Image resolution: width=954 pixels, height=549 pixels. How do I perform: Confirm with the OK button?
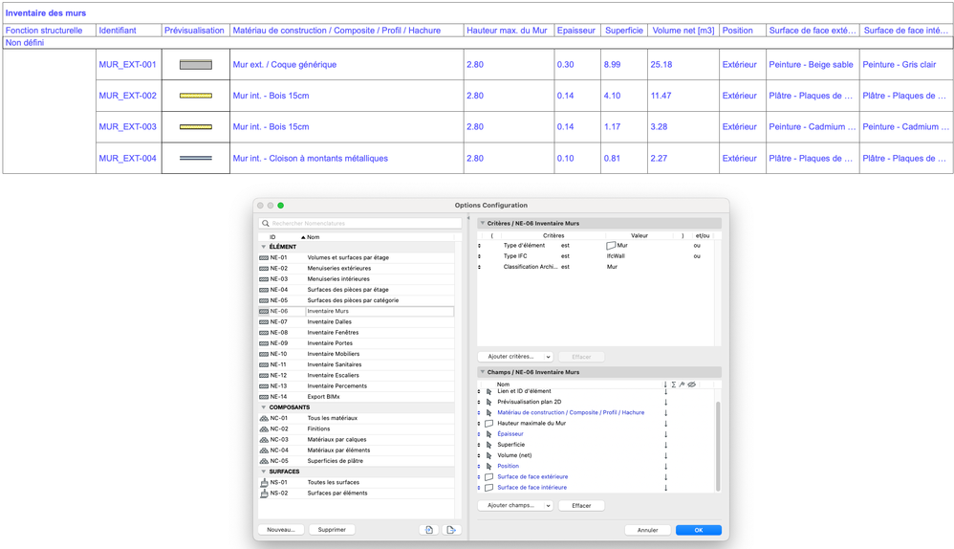(x=699, y=530)
